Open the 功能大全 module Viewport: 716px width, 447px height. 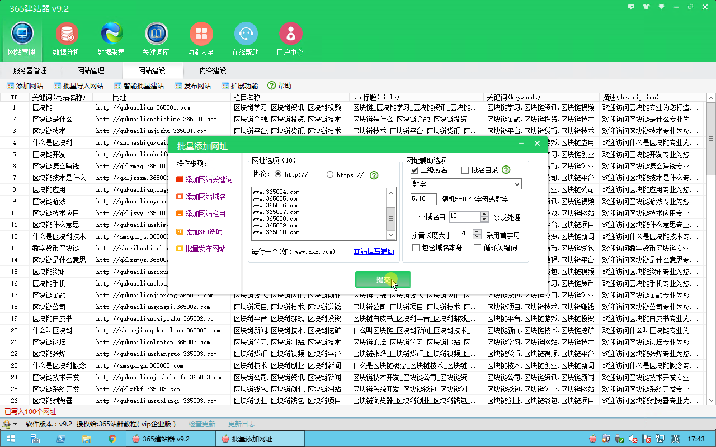pos(201,40)
